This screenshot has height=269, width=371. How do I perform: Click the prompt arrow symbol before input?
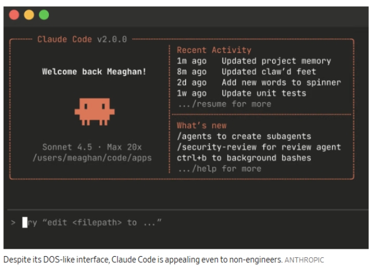[13, 222]
